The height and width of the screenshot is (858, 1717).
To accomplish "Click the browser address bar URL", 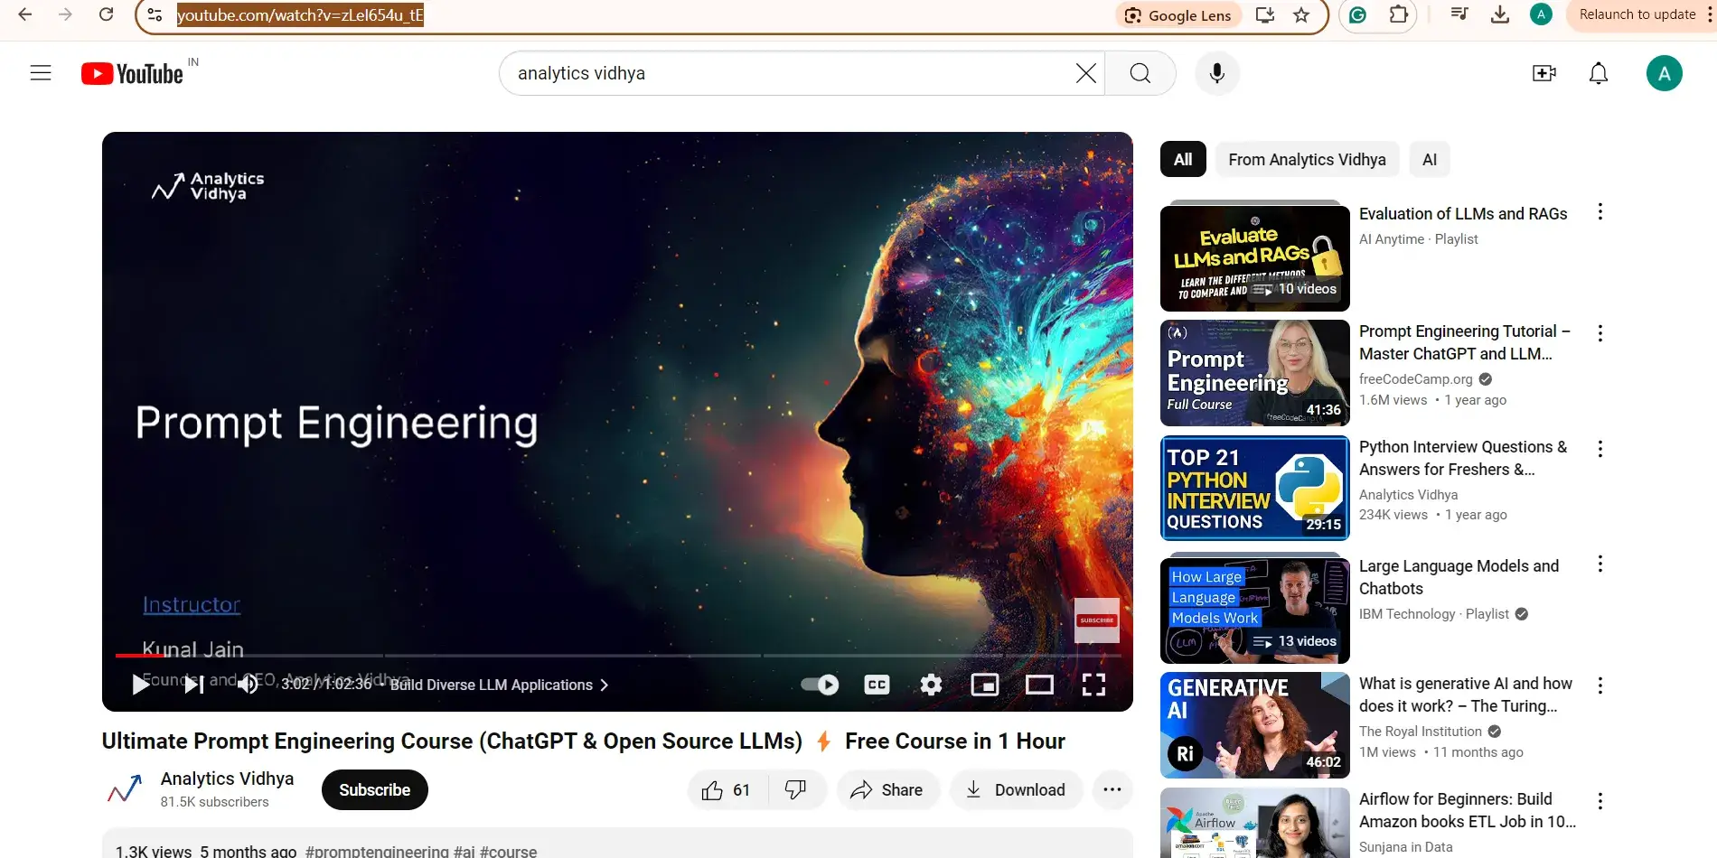I will click(x=300, y=15).
